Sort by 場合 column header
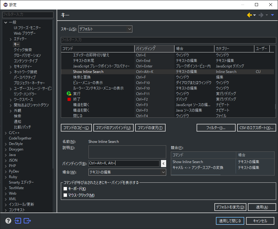 (194, 49)
